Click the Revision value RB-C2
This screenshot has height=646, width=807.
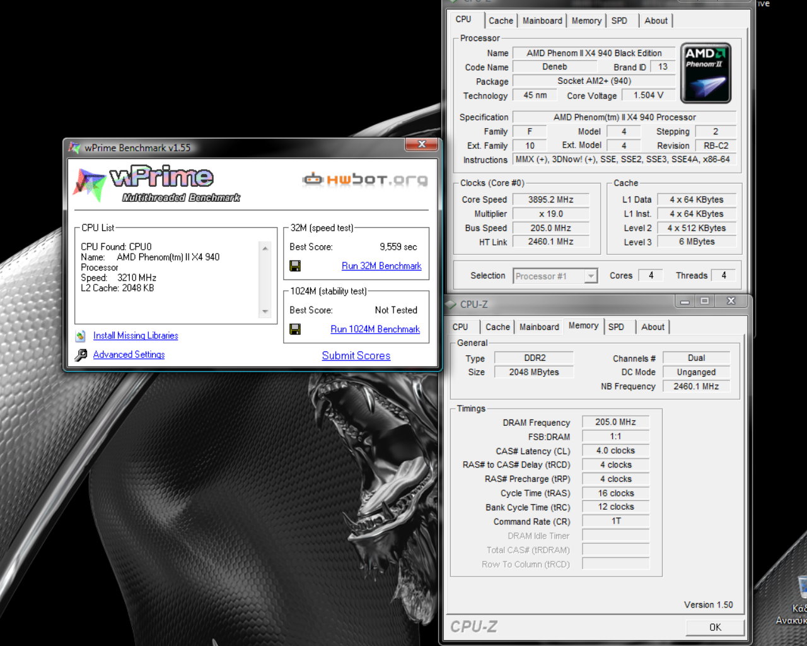[716, 146]
